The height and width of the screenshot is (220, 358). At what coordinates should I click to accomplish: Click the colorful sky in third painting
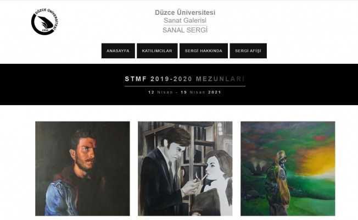point(307,137)
